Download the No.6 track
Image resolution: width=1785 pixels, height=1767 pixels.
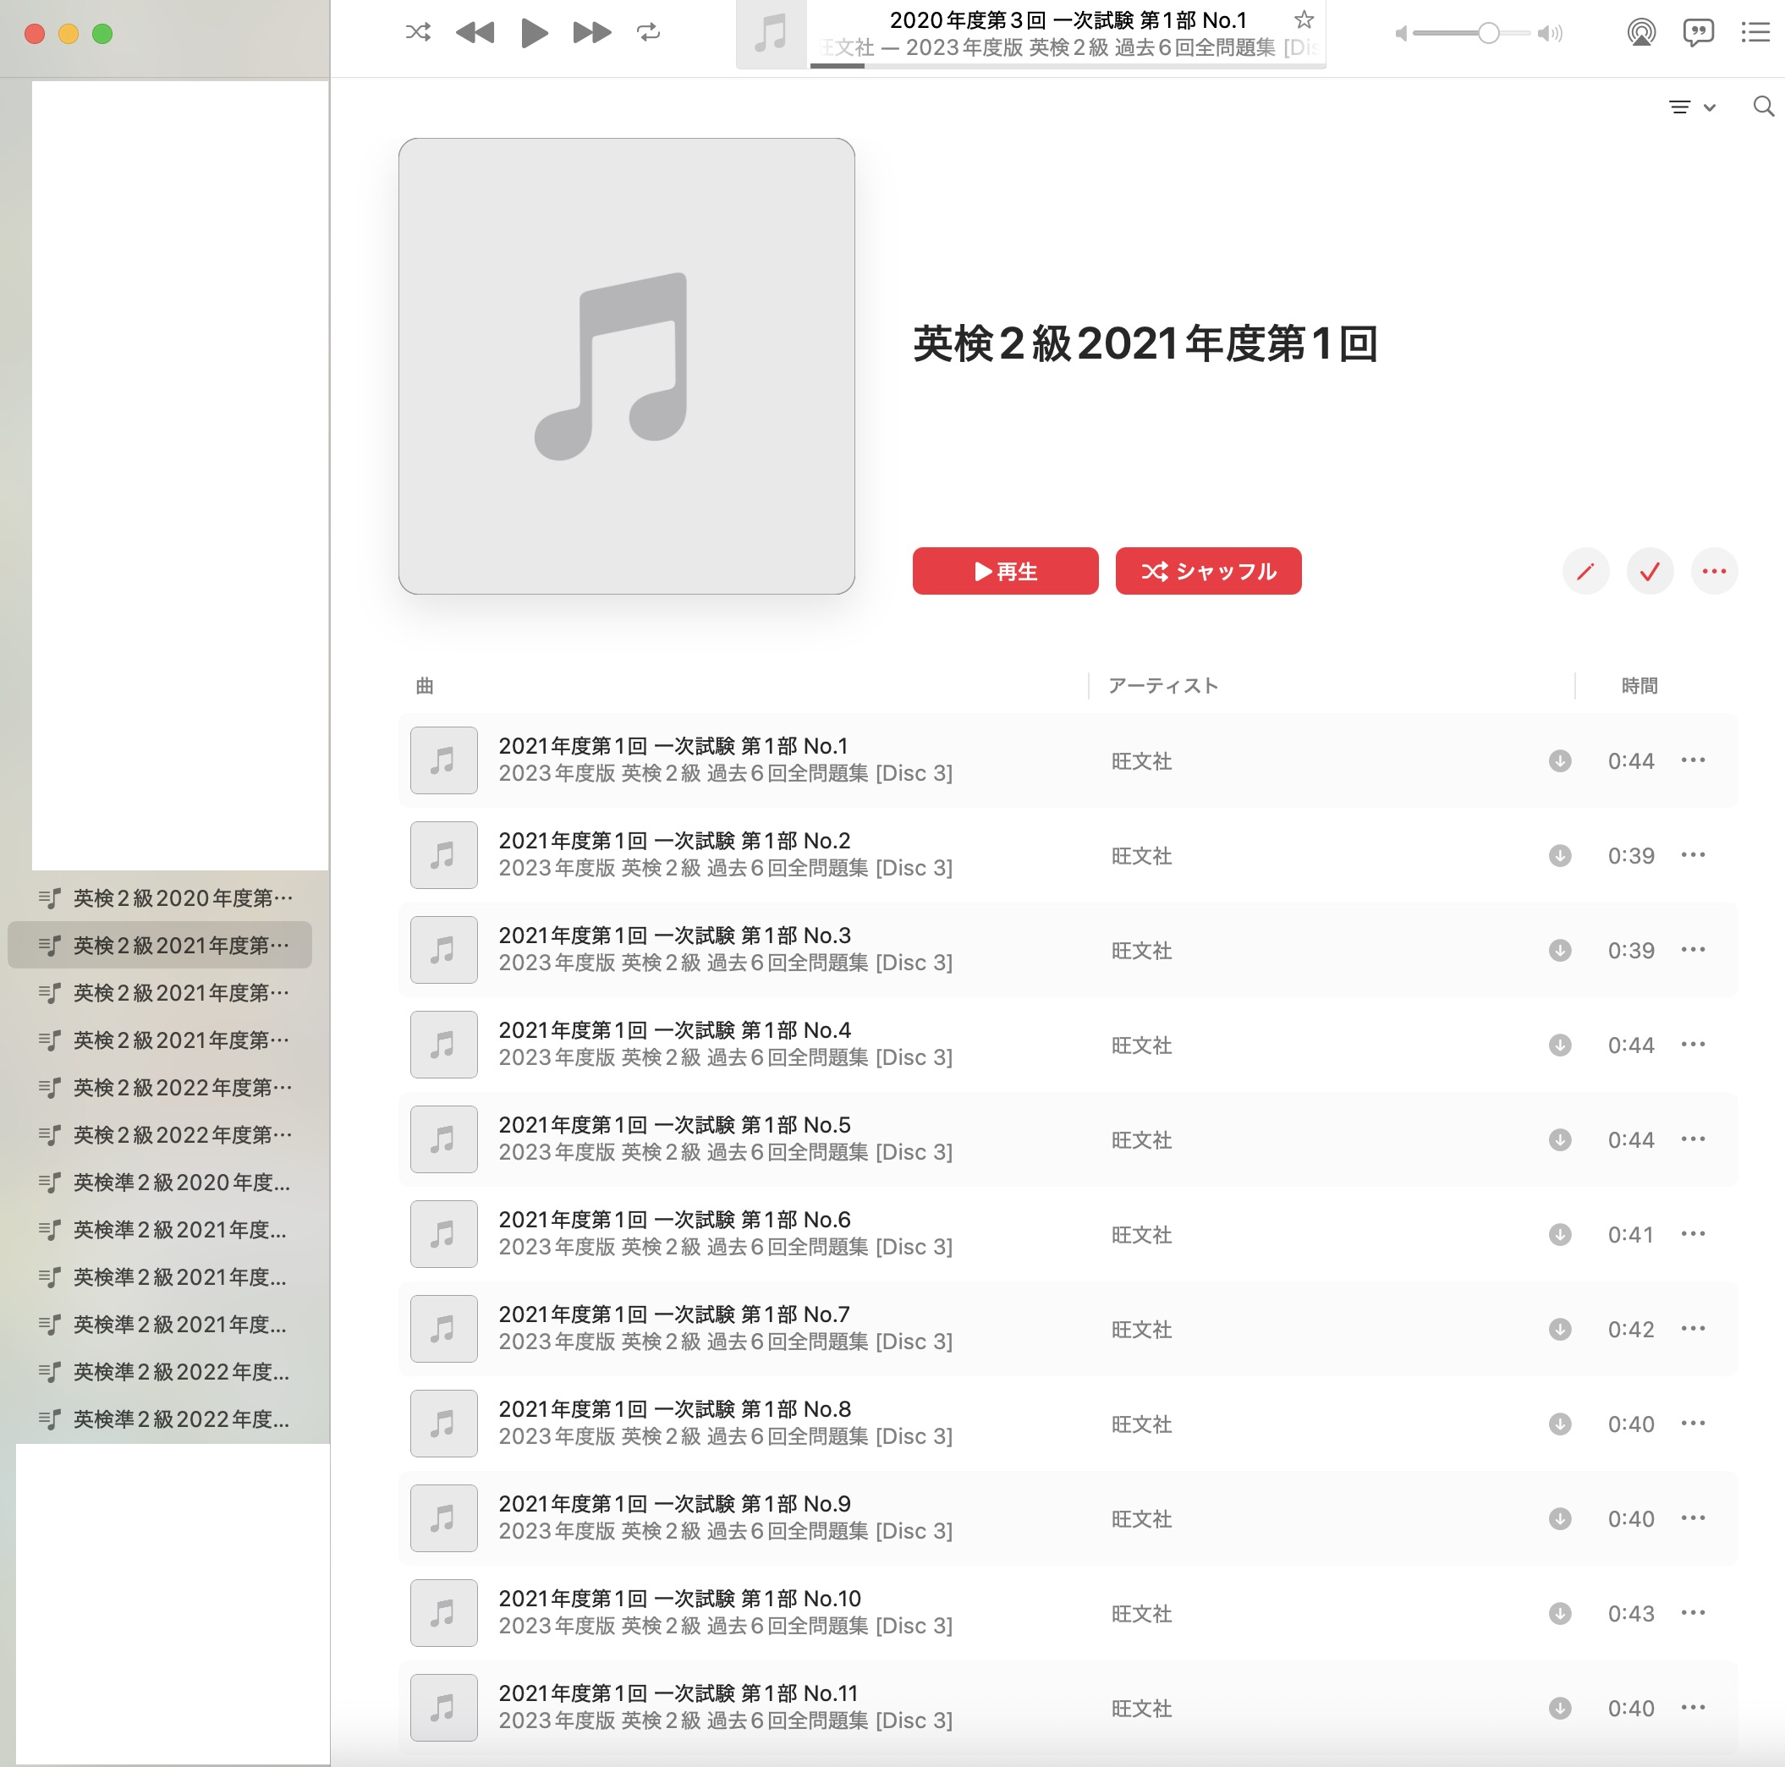(x=1560, y=1234)
